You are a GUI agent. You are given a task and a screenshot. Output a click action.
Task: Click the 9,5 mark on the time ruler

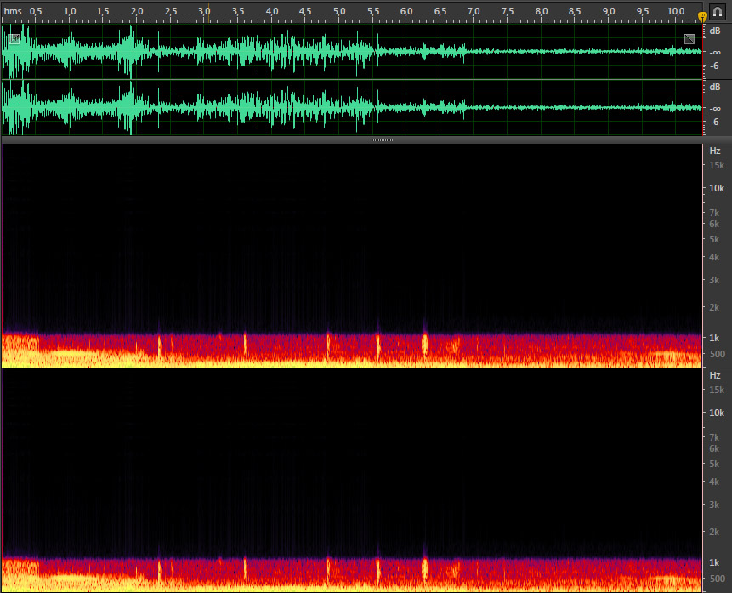643,11
